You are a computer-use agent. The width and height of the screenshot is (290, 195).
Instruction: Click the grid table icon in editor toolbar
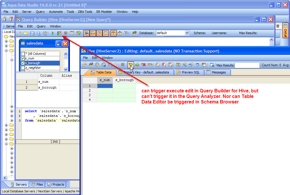[178, 65]
